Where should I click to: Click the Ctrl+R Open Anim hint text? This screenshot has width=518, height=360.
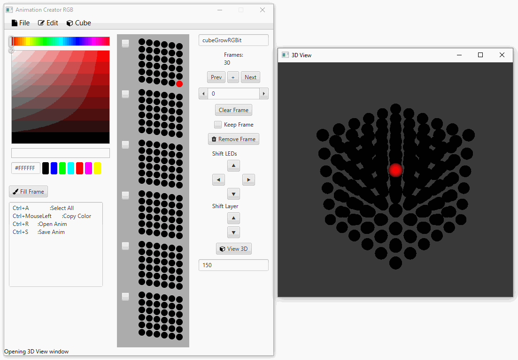39,224
